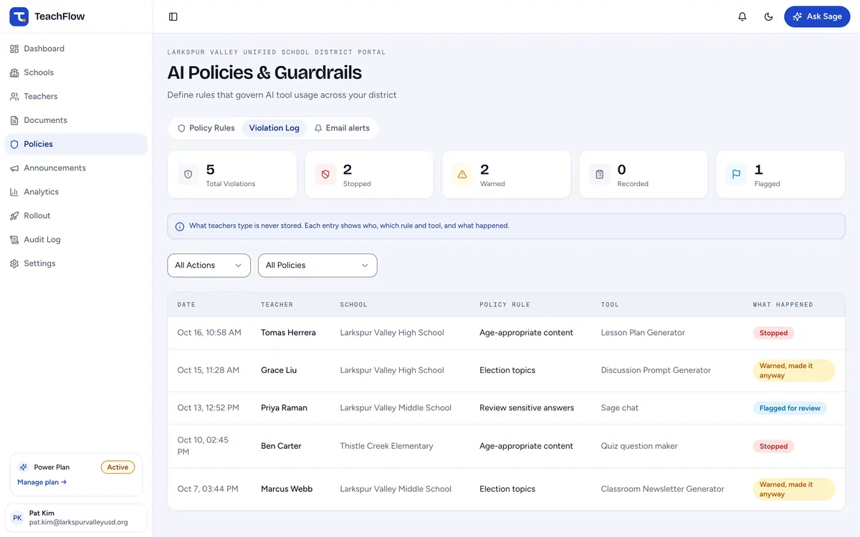The image size is (860, 537).
Task: Click Warned badge in Marcus Webb row
Action: [x=793, y=489]
